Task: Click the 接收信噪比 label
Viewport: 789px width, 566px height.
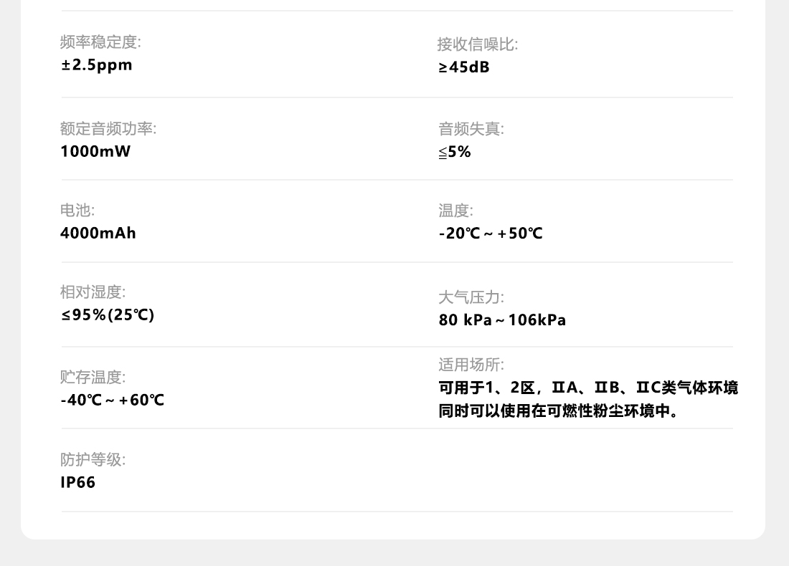Action: click(477, 44)
